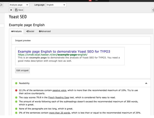Click the green snippet URL

tap(53, 55)
